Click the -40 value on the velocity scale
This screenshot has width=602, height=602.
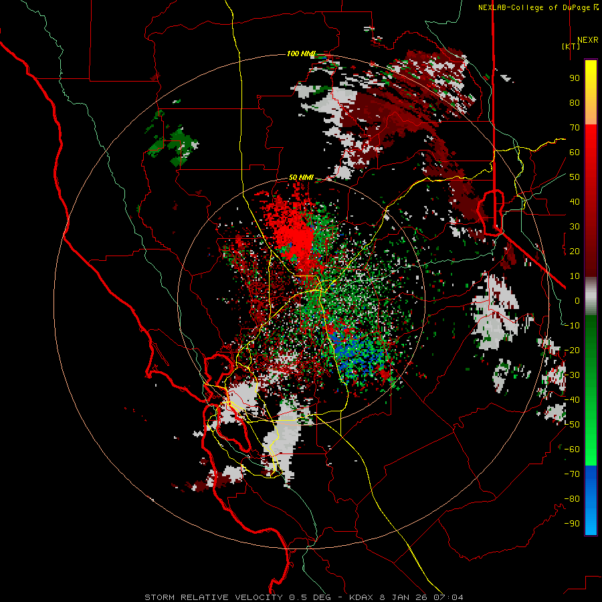click(x=572, y=400)
